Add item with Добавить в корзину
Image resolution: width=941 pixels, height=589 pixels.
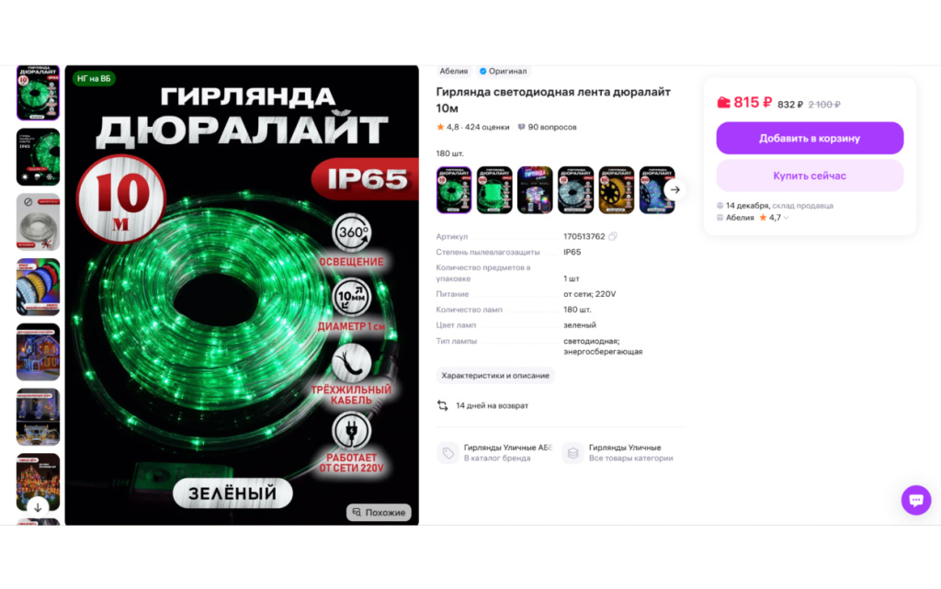pos(810,139)
